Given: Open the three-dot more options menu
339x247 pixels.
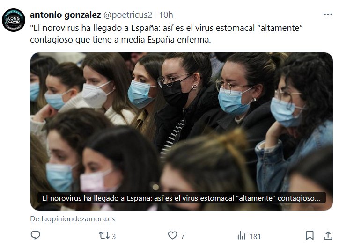Looking at the screenshot, I should 328,15.
